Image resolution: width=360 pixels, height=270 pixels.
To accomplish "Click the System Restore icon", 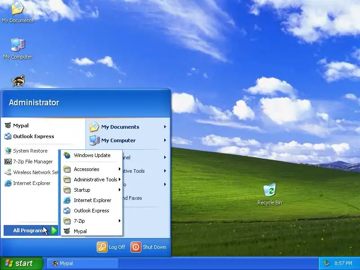I will [x=8, y=151].
